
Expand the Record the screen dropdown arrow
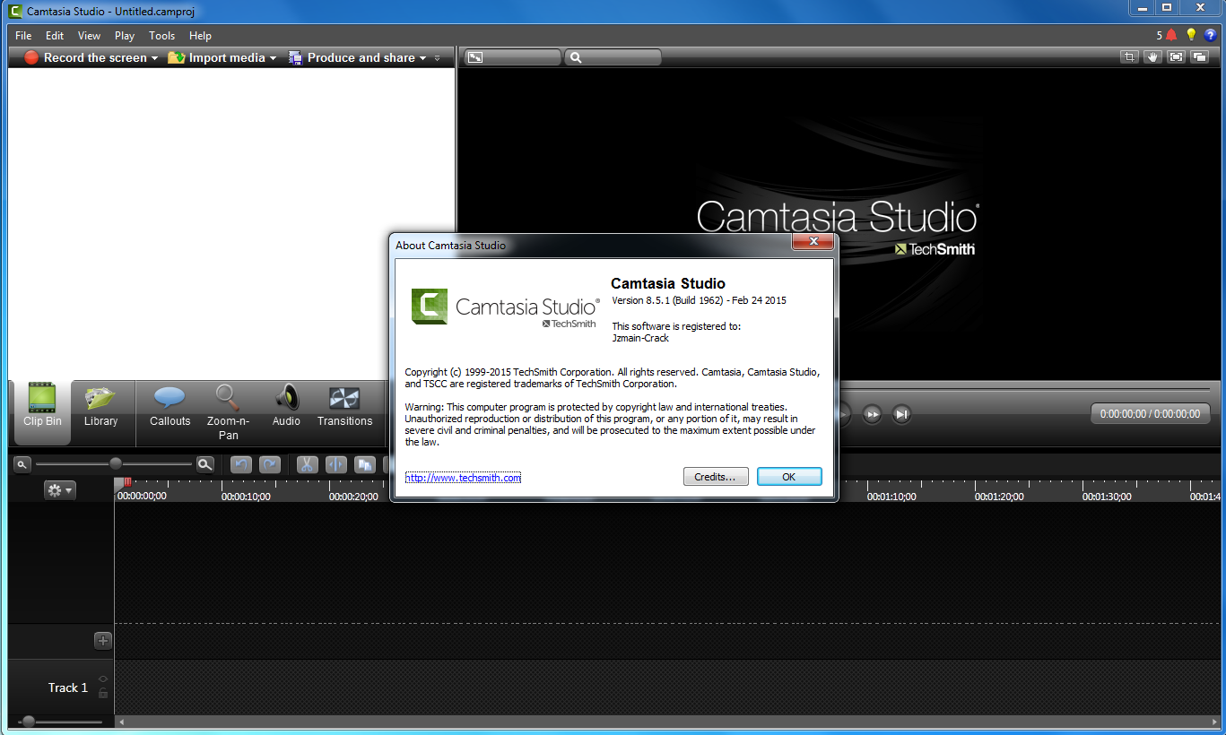point(154,58)
